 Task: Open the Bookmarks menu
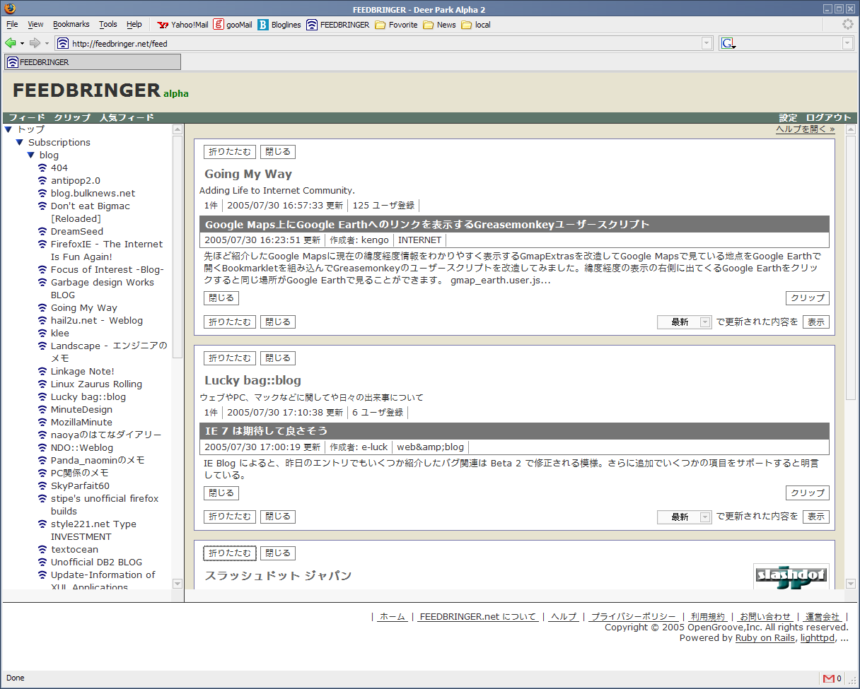[71, 25]
